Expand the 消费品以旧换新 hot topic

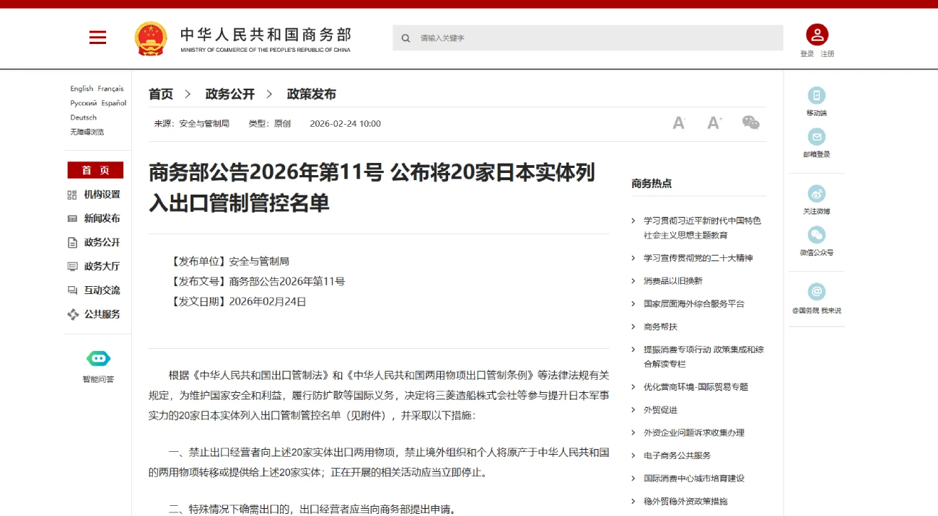(x=672, y=281)
